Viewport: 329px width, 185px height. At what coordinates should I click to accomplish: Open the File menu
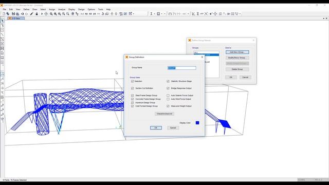click(x=5, y=9)
